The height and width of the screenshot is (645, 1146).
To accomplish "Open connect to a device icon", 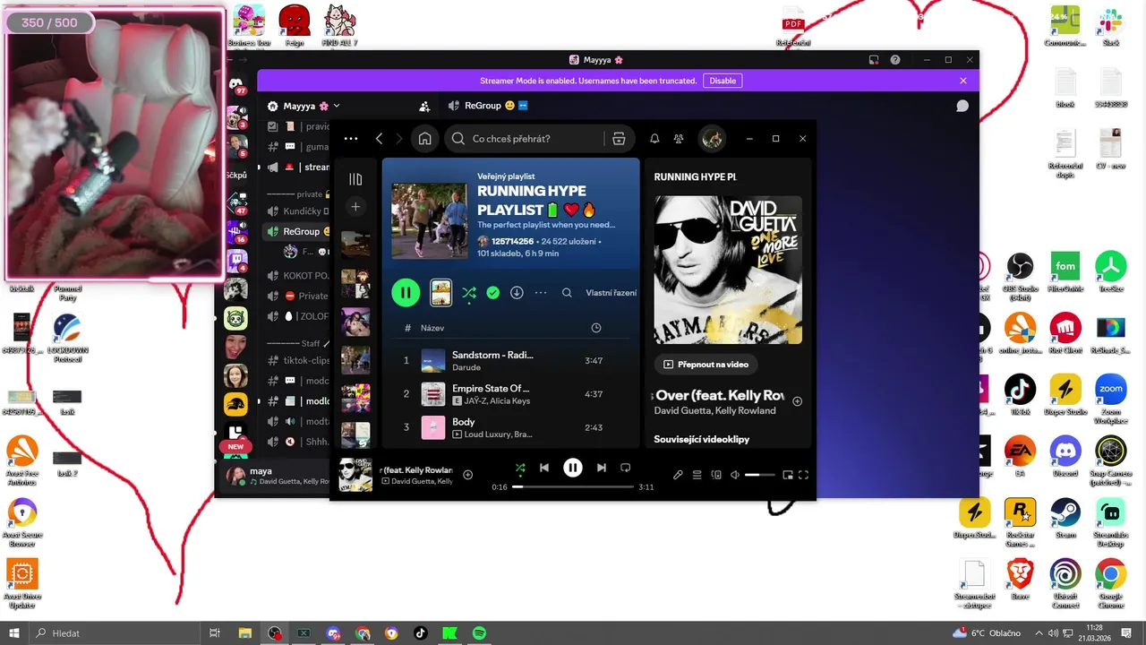I will pyautogui.click(x=715, y=475).
